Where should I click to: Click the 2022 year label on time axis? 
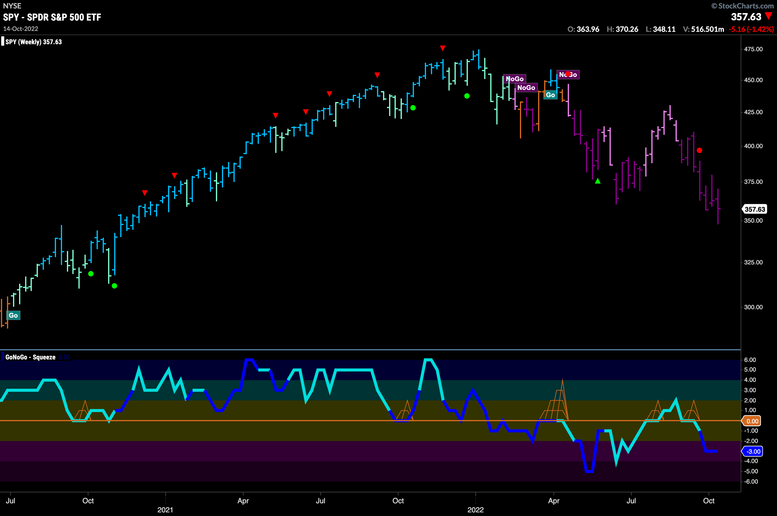click(x=475, y=510)
